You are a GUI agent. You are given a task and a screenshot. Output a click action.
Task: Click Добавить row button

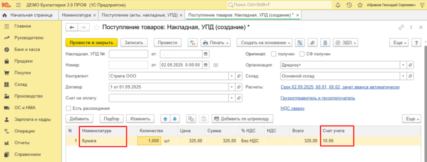[x=79, y=119]
